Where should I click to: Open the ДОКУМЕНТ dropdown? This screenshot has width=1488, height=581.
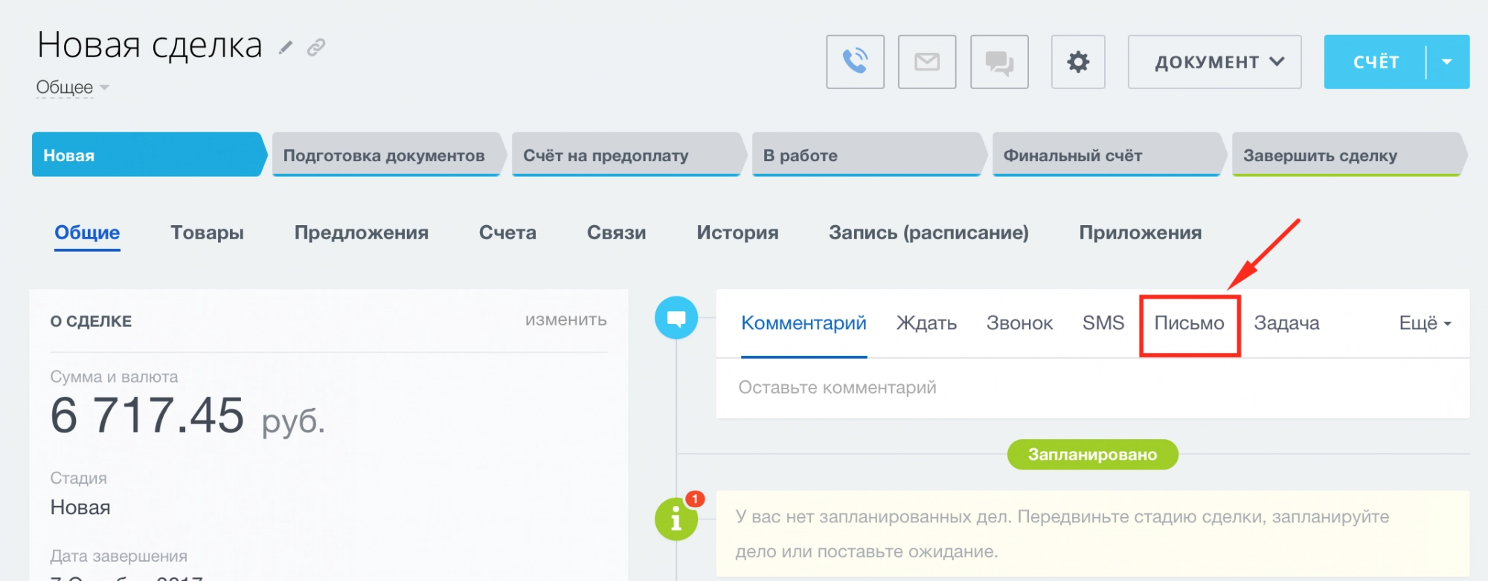click(1214, 62)
